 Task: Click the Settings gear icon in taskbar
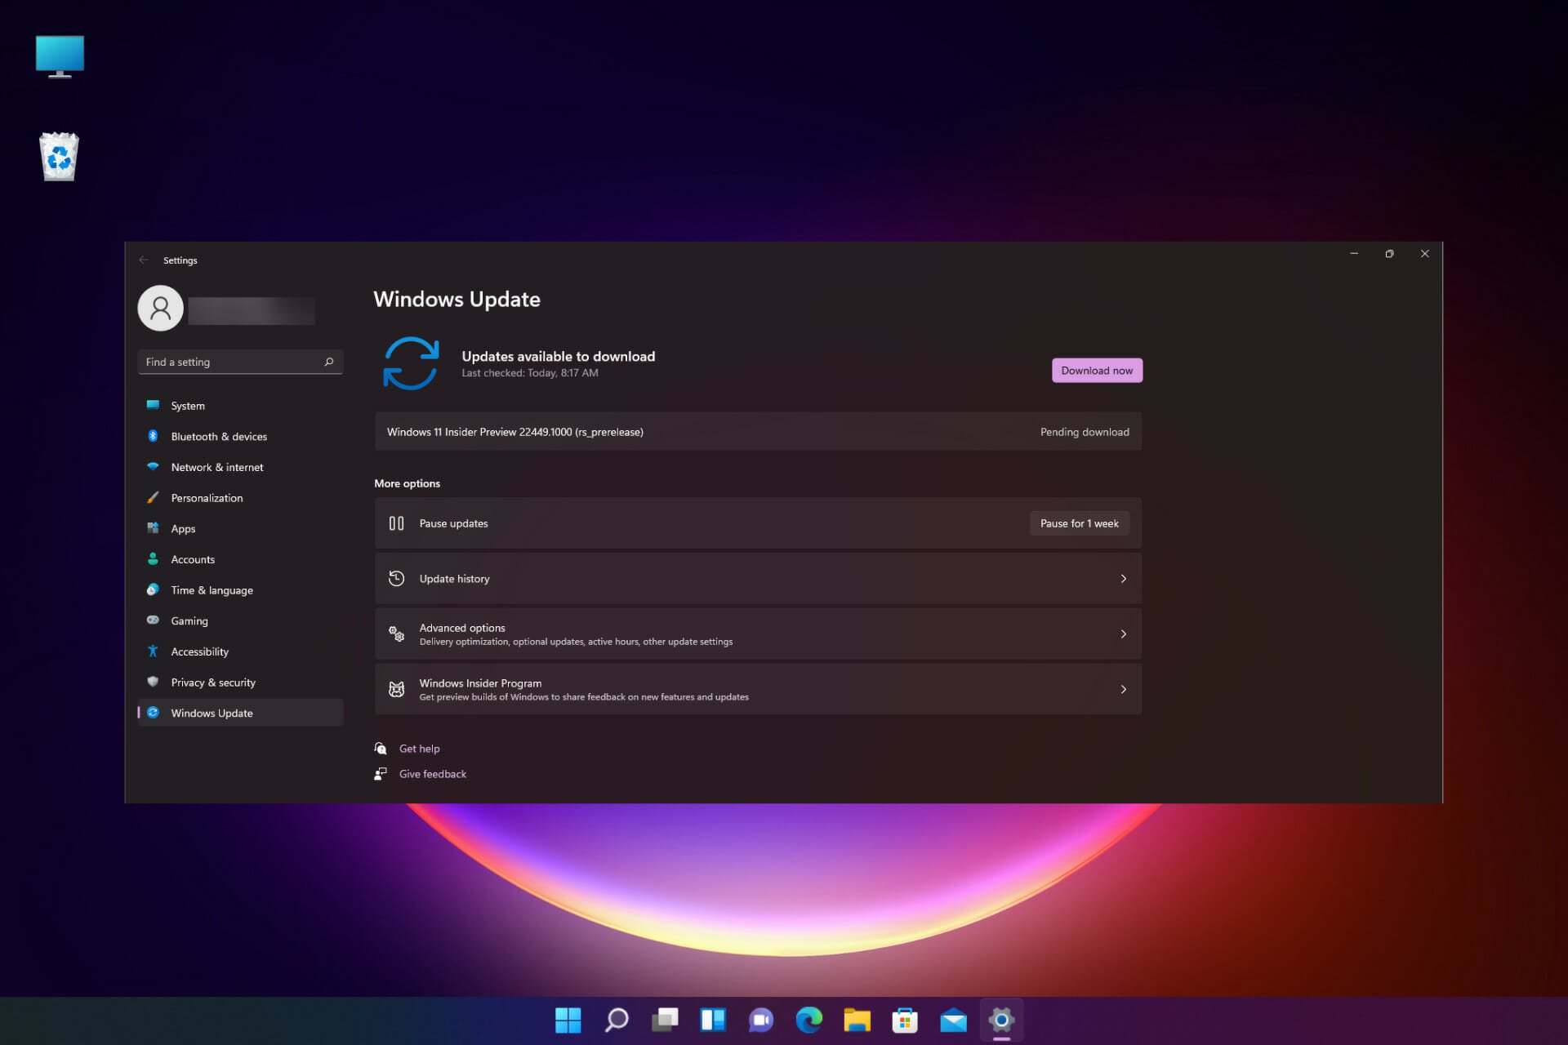(1000, 1020)
